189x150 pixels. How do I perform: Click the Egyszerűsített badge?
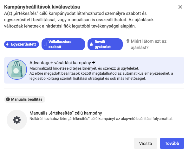click(22, 44)
